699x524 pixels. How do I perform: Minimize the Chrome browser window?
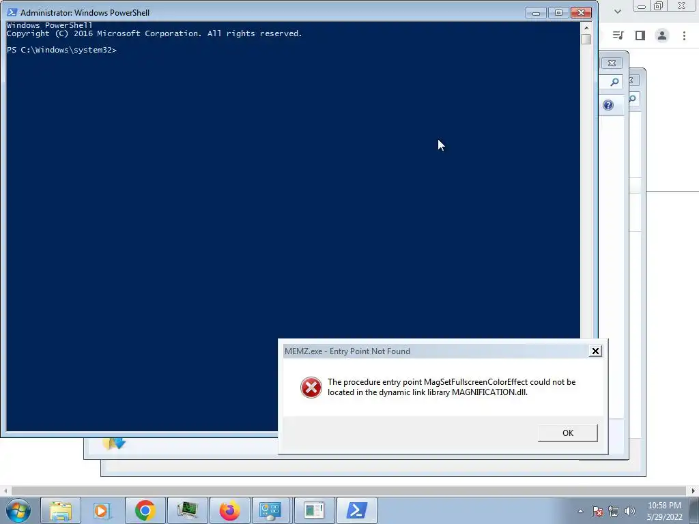(x=642, y=6)
